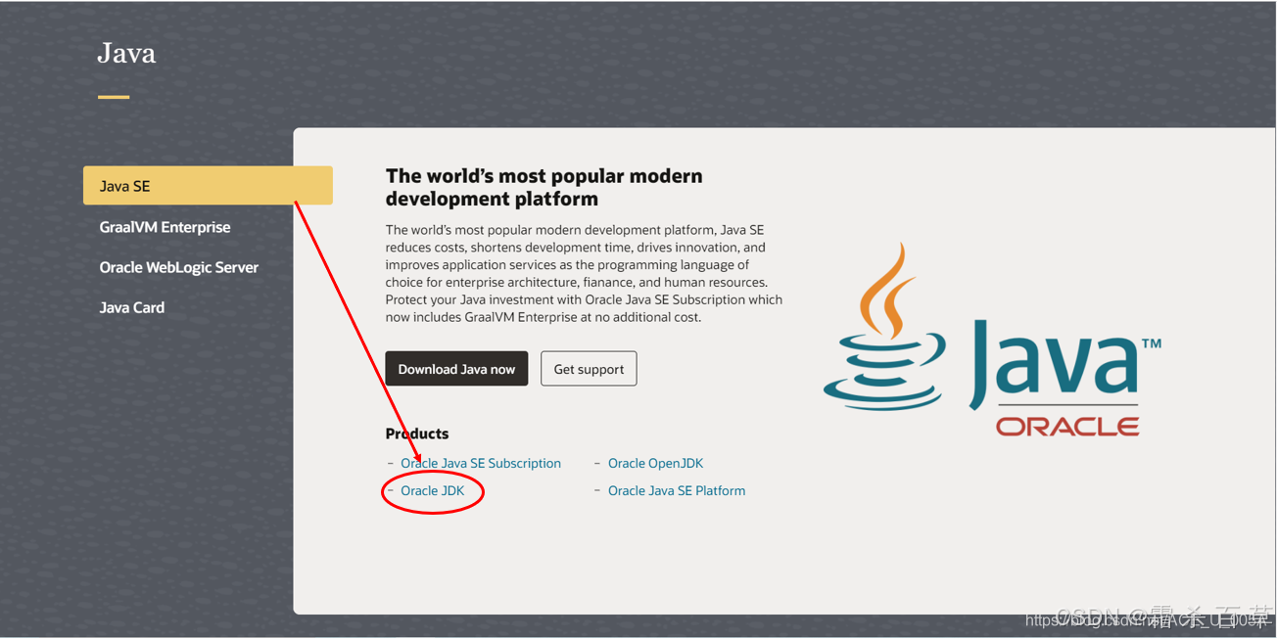The height and width of the screenshot is (639, 1277).
Task: Open the GraalVM Enterprise tab
Action: [165, 227]
